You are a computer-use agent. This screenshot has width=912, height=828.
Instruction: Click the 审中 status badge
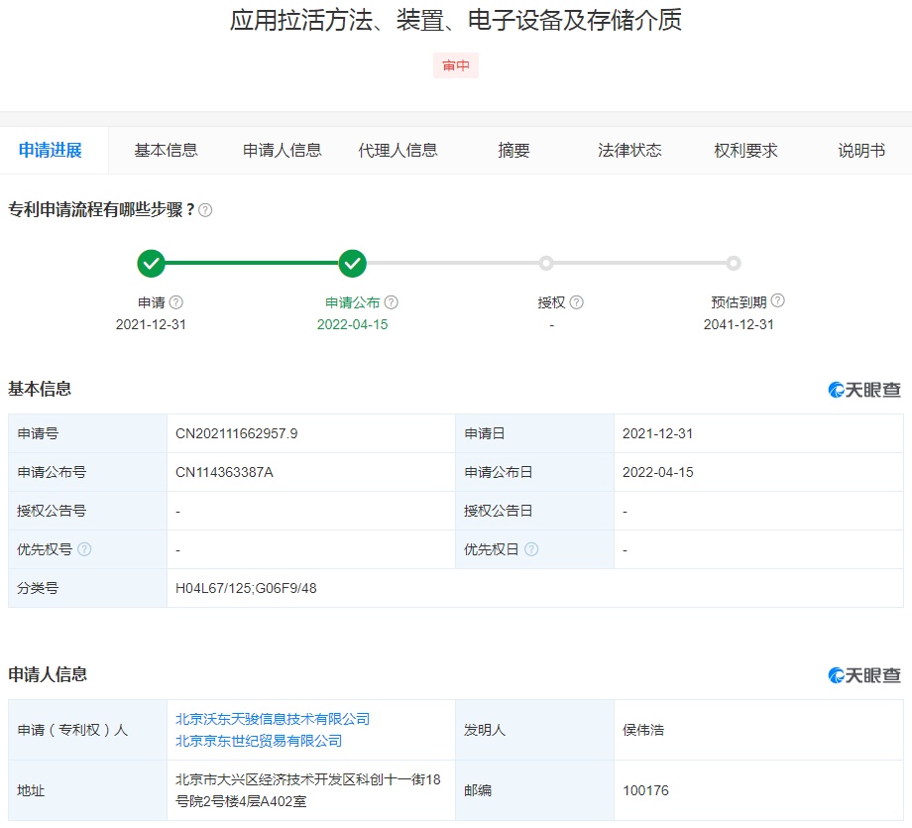coord(456,66)
